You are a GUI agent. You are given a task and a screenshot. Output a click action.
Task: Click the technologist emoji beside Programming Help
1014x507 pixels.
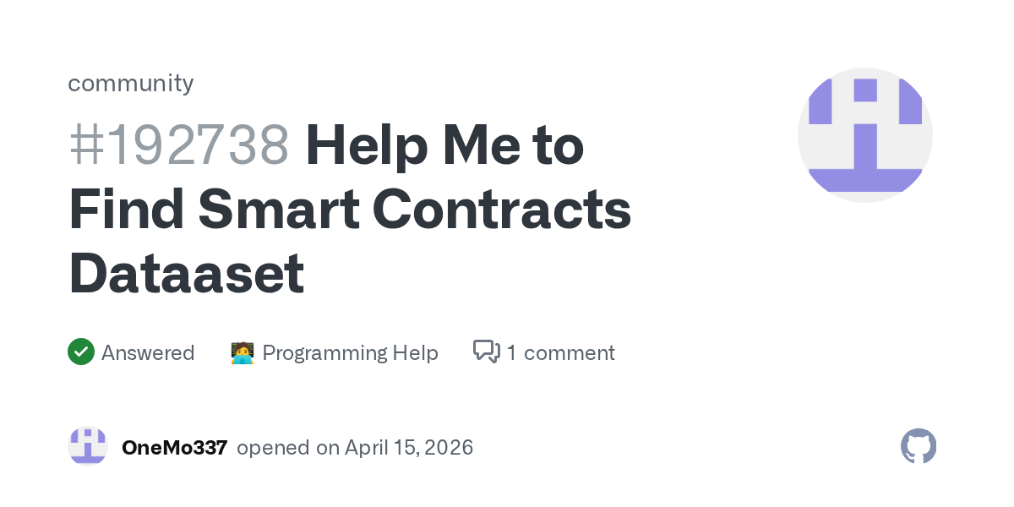point(243,352)
